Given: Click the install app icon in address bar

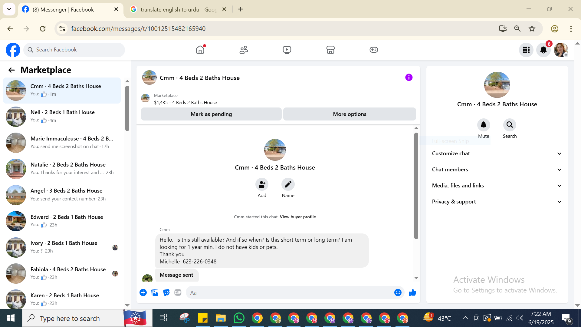Looking at the screenshot, I should coord(503,29).
